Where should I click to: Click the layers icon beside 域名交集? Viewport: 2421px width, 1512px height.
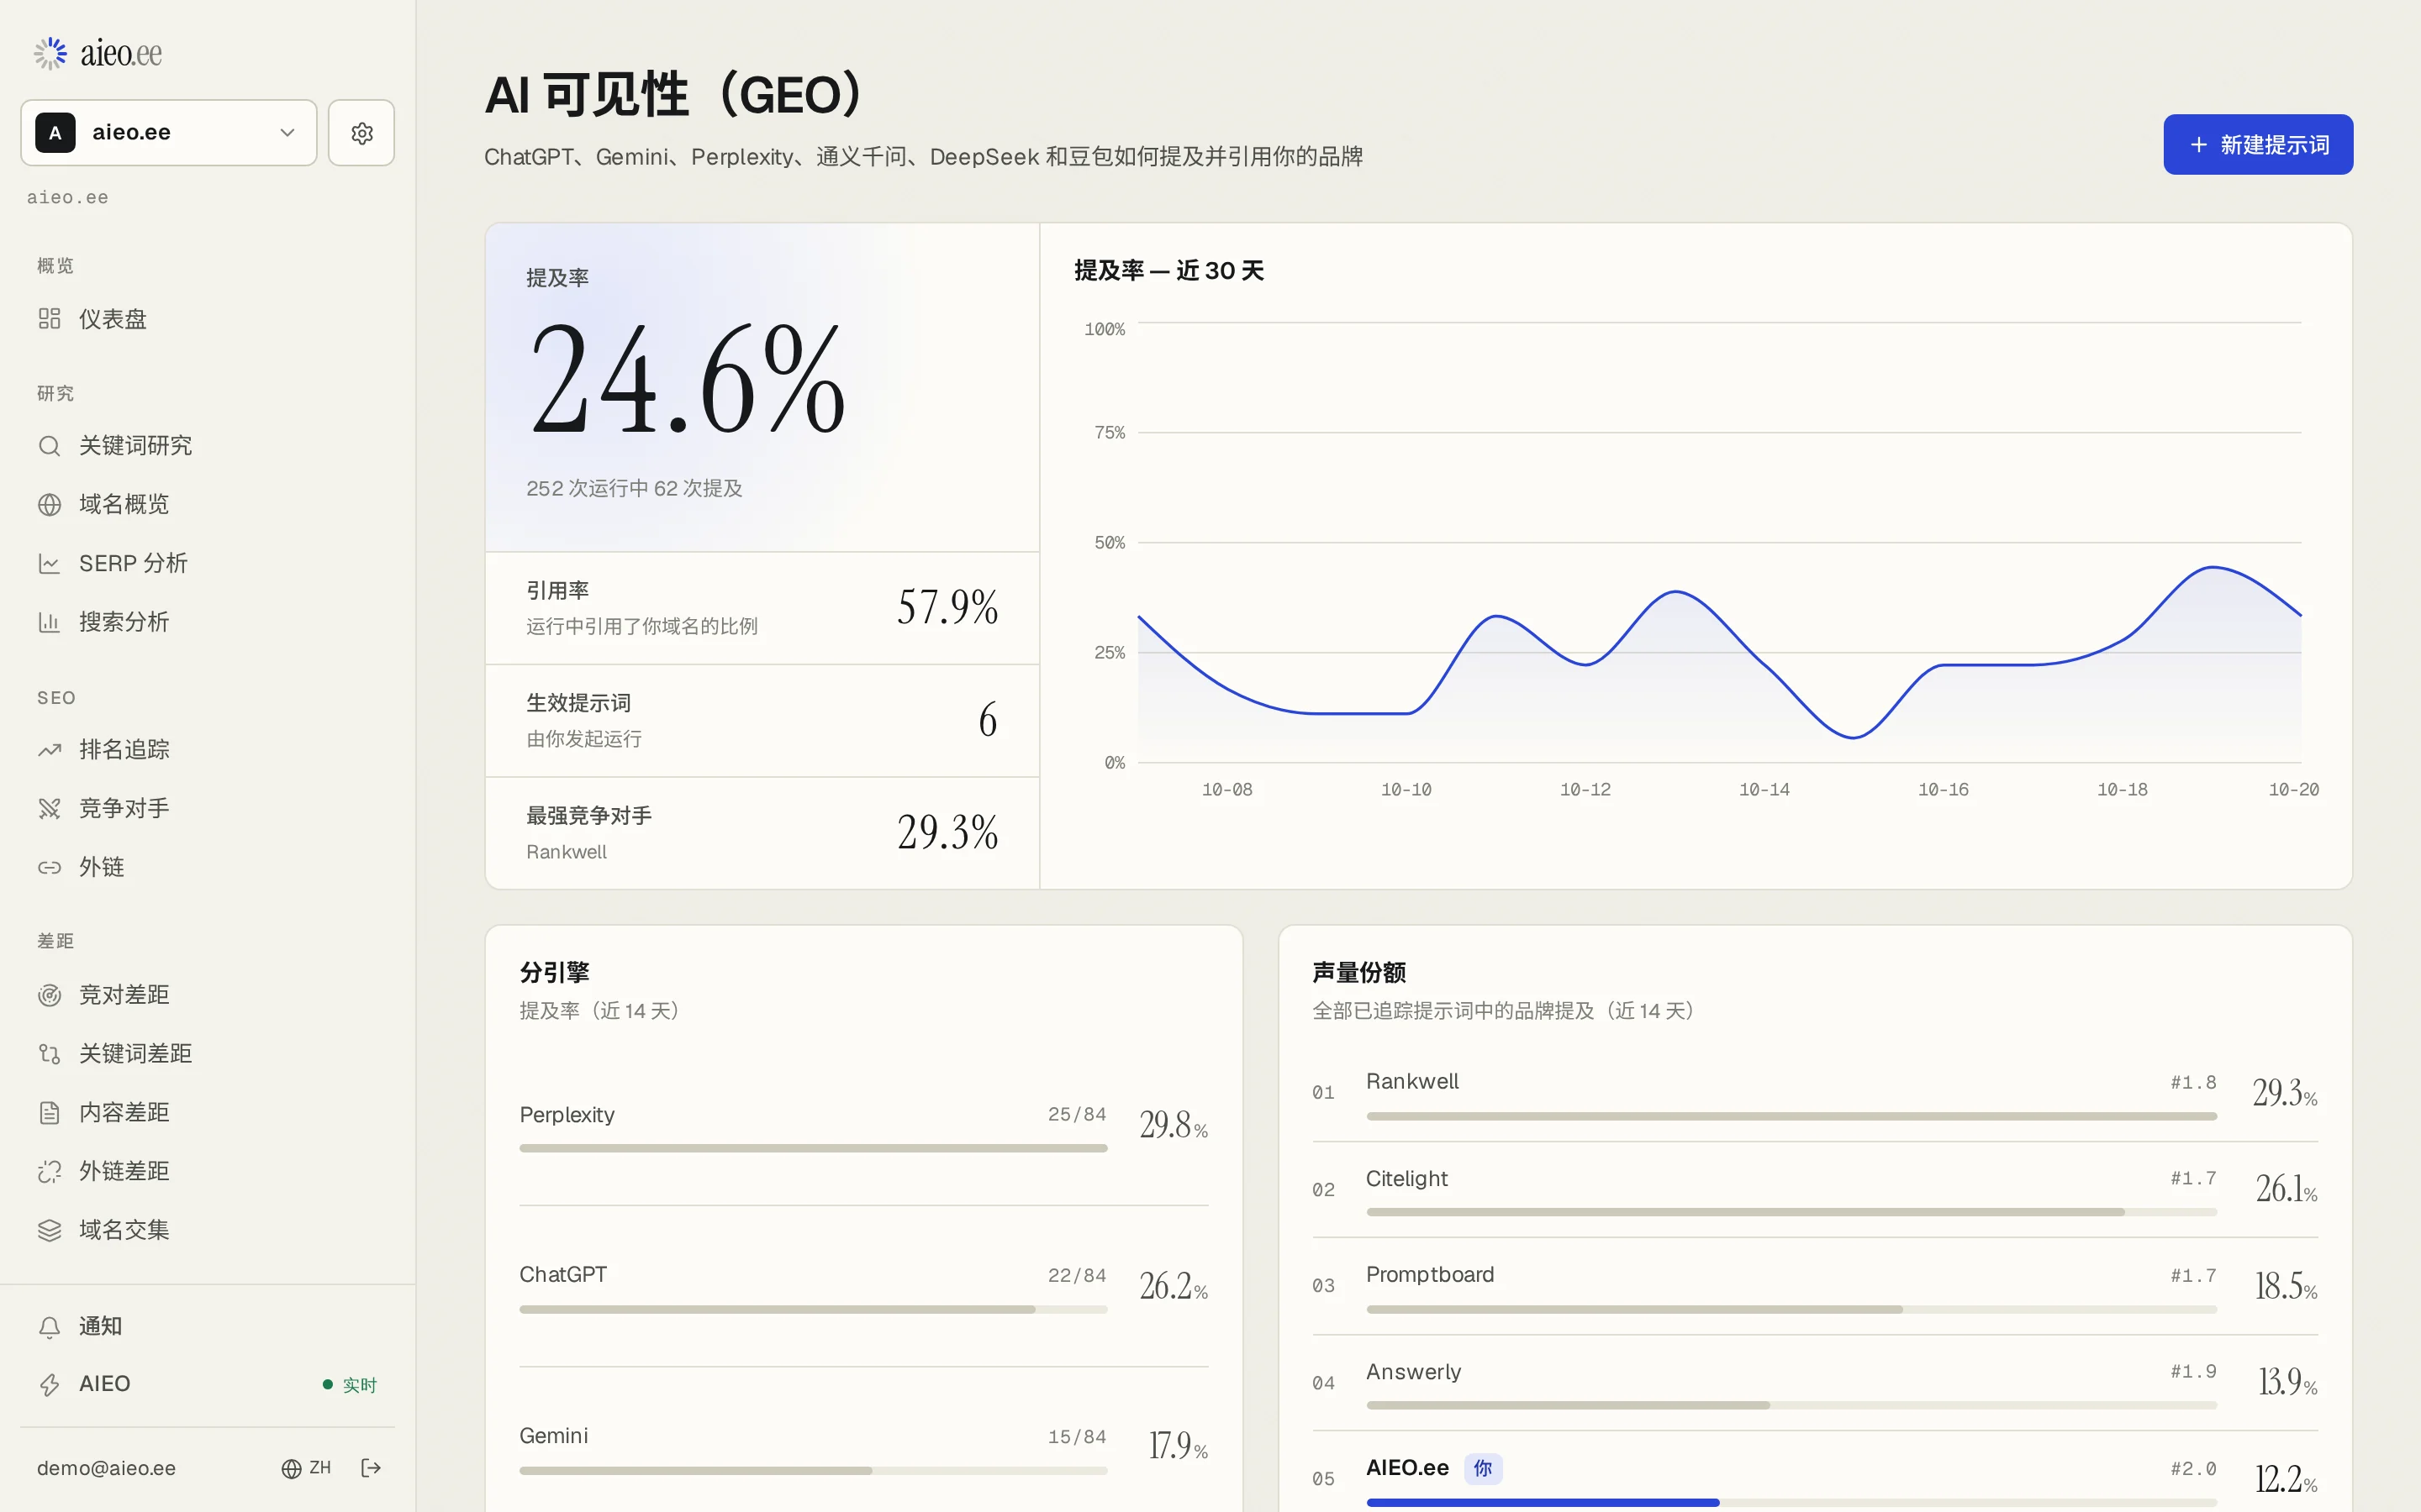tap(49, 1230)
